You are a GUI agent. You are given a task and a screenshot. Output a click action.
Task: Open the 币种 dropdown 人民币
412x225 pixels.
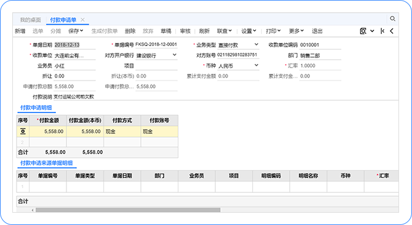[239, 66]
